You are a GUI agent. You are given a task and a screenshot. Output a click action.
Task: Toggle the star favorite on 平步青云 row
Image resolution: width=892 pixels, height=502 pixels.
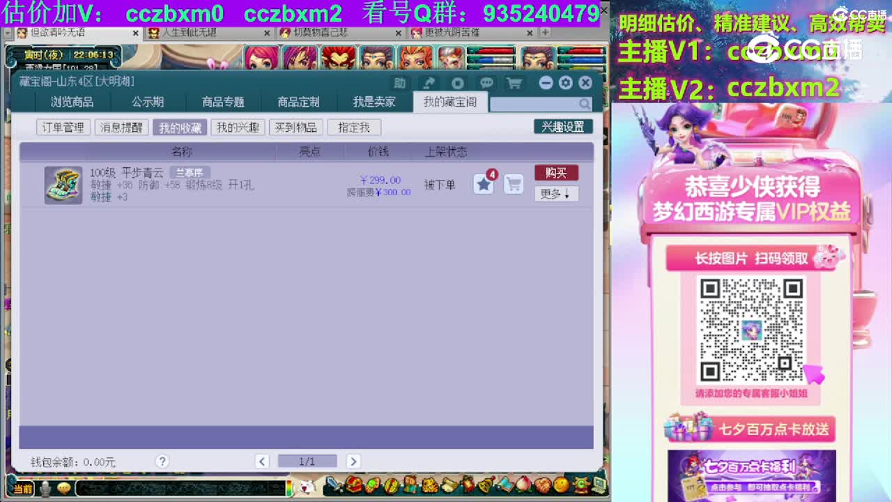tap(484, 184)
